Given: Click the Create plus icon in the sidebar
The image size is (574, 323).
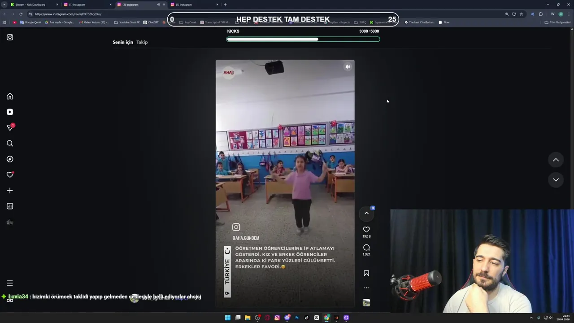Looking at the screenshot, I should pyautogui.click(x=10, y=191).
